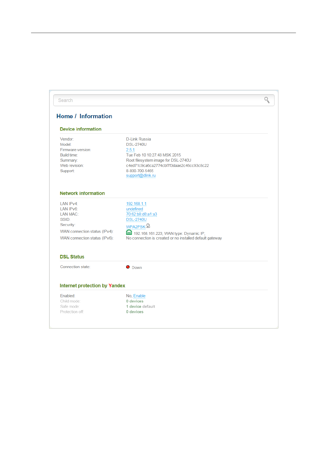The width and height of the screenshot is (327, 463).
Task: Open the WPA2PSK security settings link
Action: coord(136,227)
